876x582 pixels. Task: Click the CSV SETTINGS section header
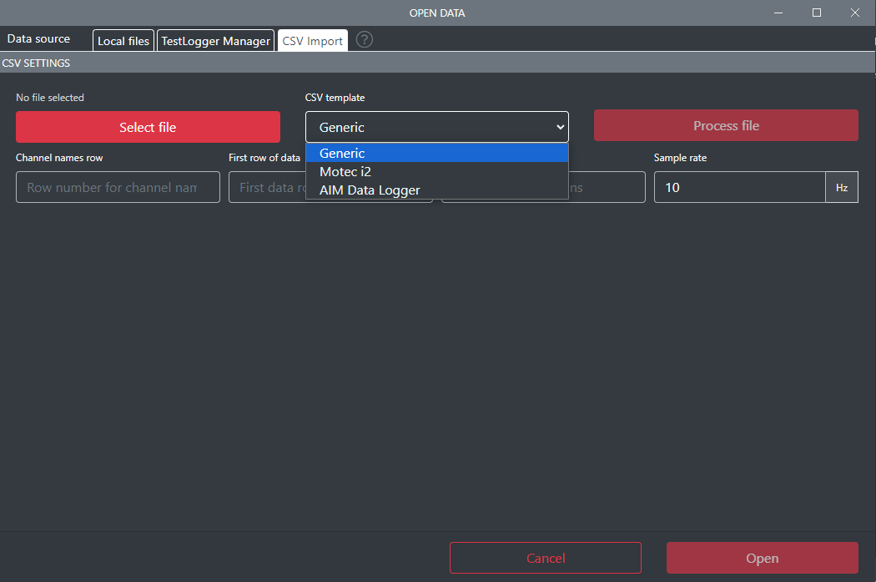[x=37, y=63]
